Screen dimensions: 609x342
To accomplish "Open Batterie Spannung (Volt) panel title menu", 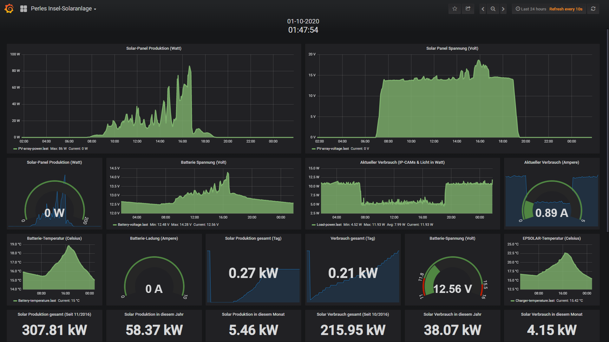I will point(203,162).
